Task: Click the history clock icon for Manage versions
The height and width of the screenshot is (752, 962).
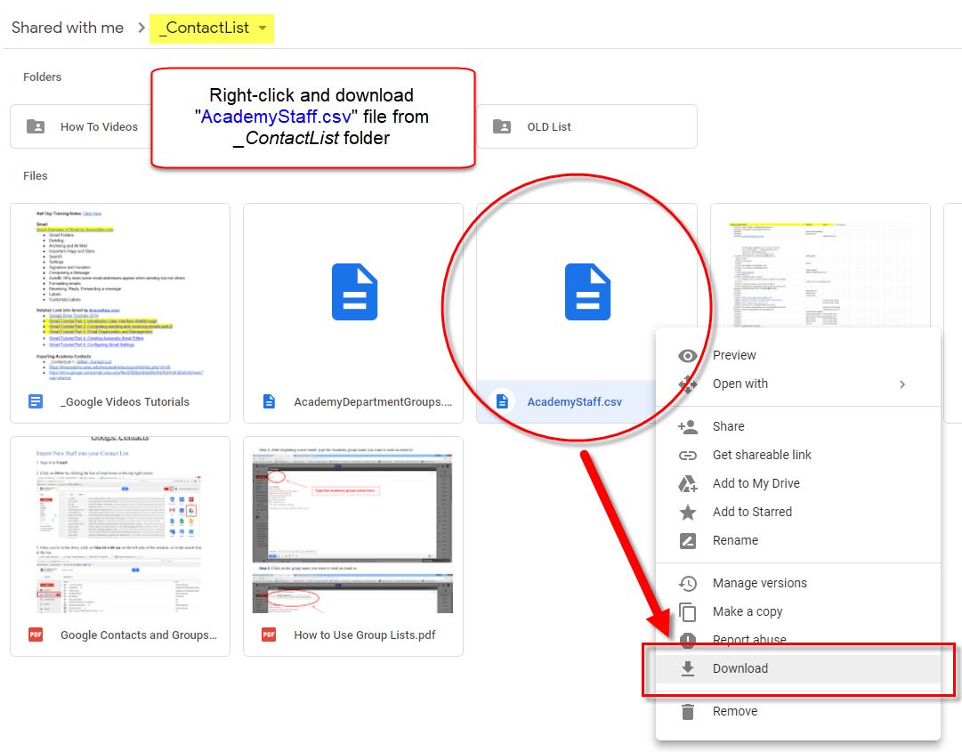Action: (x=688, y=583)
